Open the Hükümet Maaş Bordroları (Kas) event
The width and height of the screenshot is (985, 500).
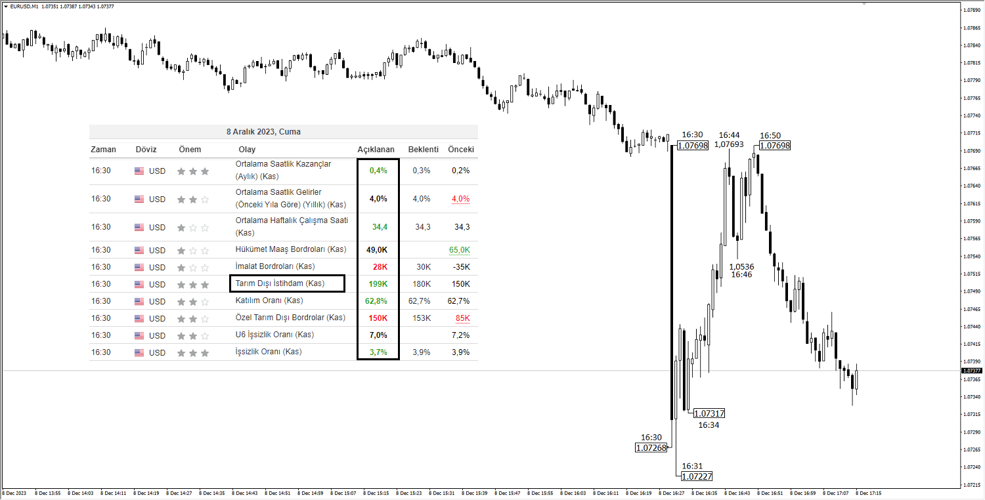291,249
